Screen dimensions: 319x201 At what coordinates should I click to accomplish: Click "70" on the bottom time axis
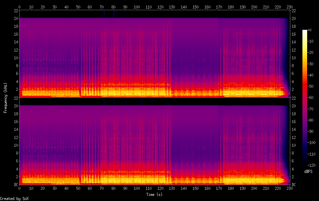[x=101, y=188]
